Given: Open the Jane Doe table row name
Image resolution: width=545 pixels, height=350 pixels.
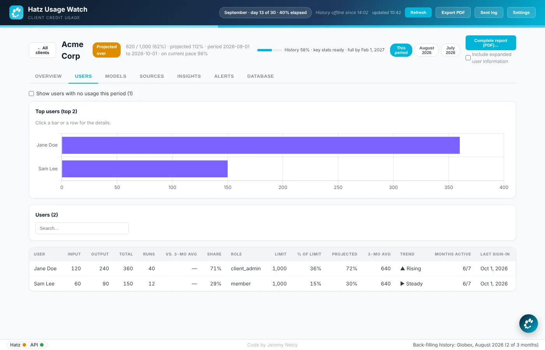Looking at the screenshot, I should tap(45, 268).
